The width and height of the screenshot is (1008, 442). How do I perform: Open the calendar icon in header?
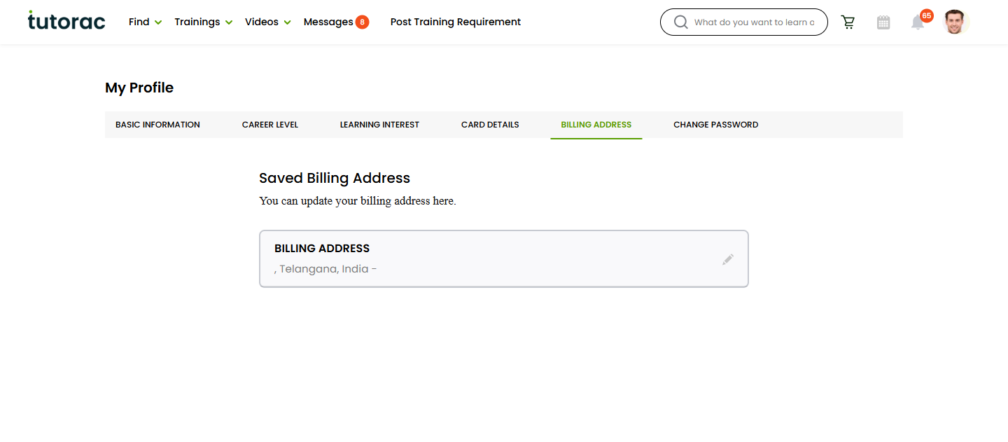(883, 22)
